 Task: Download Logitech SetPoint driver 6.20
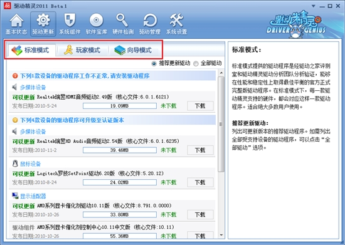point(200,182)
